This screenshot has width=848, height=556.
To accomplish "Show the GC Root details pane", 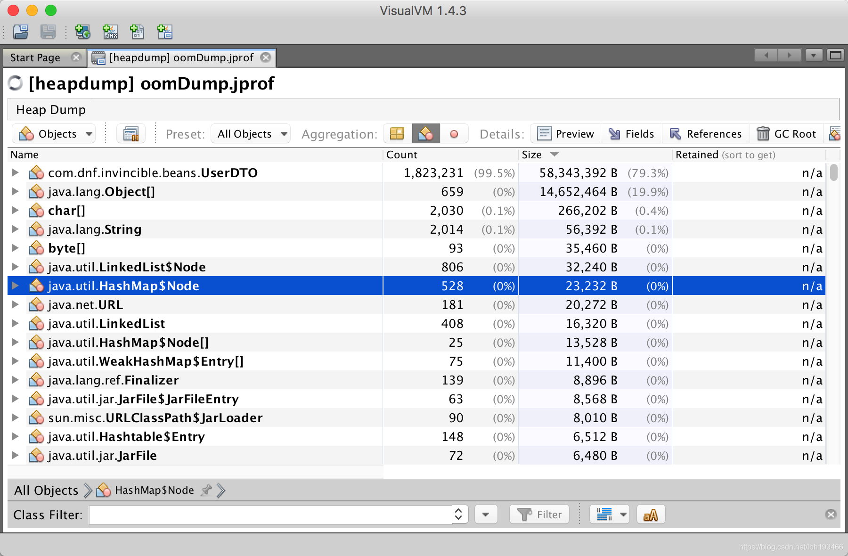I will point(786,133).
